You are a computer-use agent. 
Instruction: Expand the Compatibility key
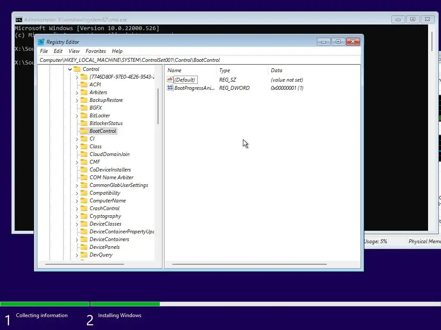pyautogui.click(x=77, y=193)
